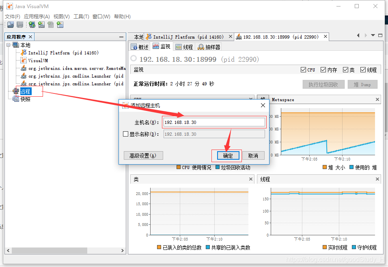The width and height of the screenshot is (388, 267).
Task: Click the 快照 snapshots icon
Action: (x=16, y=99)
